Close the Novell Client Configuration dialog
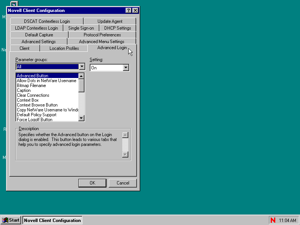Viewport: 300px width, 225px height. coord(135,10)
